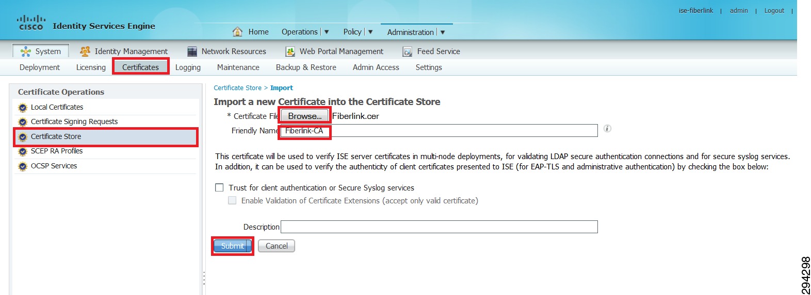Open the Operations menu
The height and width of the screenshot is (295, 811).
pyautogui.click(x=300, y=31)
